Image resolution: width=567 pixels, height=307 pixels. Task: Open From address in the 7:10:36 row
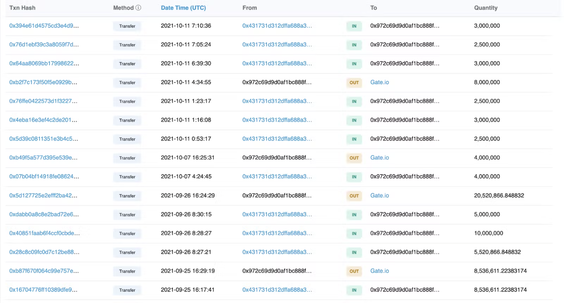pyautogui.click(x=277, y=26)
